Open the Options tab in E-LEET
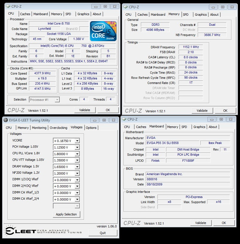Screen dimensions: 240x244 click(x=91, y=128)
